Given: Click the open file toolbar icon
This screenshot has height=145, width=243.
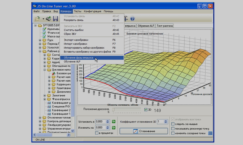Looking at the screenshot, I should (x=37, y=18).
